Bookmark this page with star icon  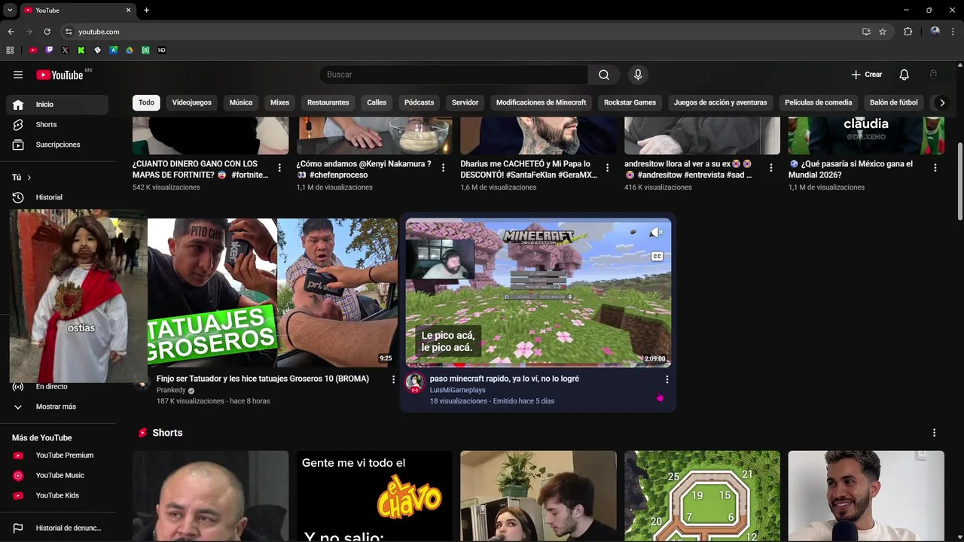(883, 32)
